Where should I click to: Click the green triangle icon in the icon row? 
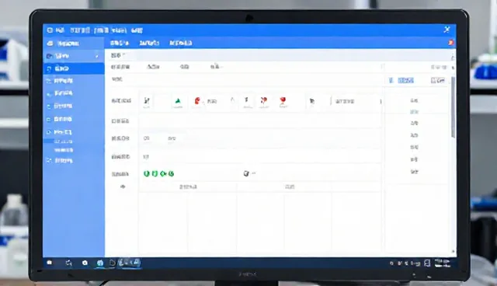tap(178, 101)
